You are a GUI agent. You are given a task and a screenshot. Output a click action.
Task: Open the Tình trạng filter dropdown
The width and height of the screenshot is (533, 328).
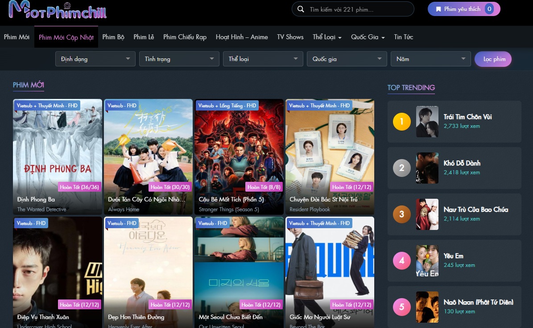pyautogui.click(x=179, y=59)
